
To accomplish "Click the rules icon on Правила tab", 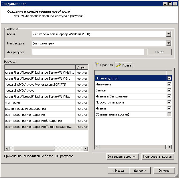I will click(97, 64).
